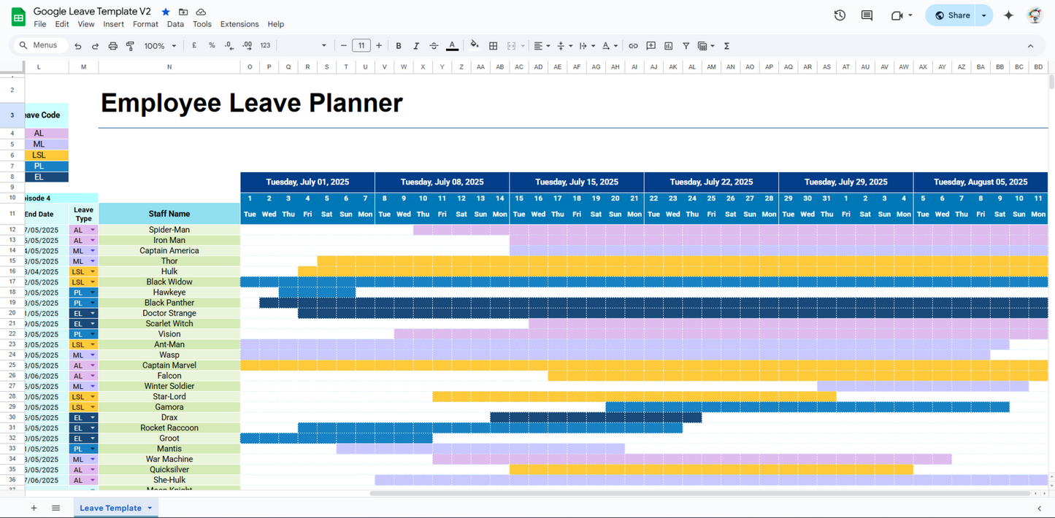
Task: Toggle bold formatting
Action: click(x=399, y=46)
